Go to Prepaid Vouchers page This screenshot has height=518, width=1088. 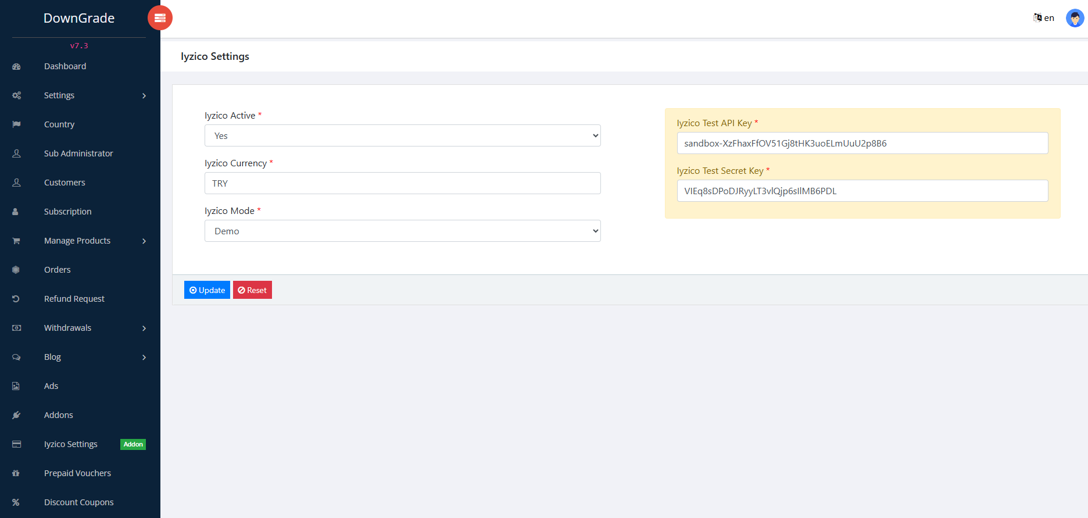77,473
